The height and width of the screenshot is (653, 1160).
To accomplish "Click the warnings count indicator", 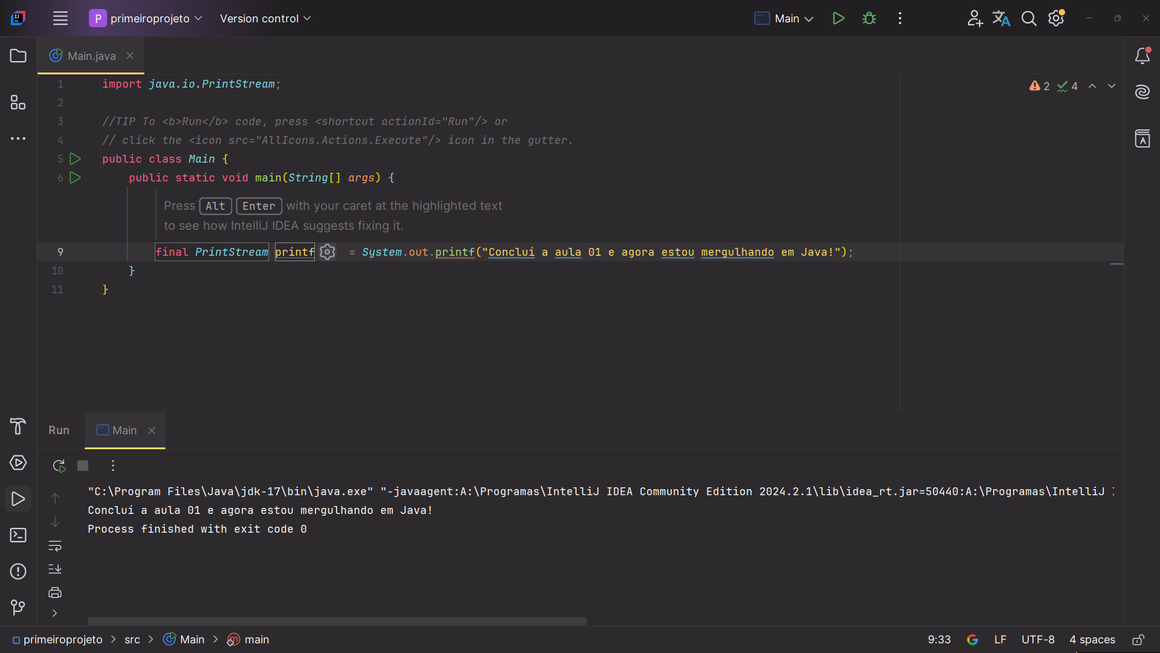I will click(x=1039, y=86).
